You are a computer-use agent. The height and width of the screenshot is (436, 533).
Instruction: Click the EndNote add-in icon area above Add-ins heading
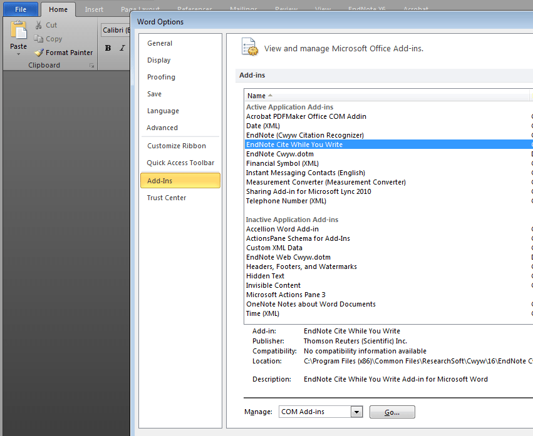click(x=249, y=47)
